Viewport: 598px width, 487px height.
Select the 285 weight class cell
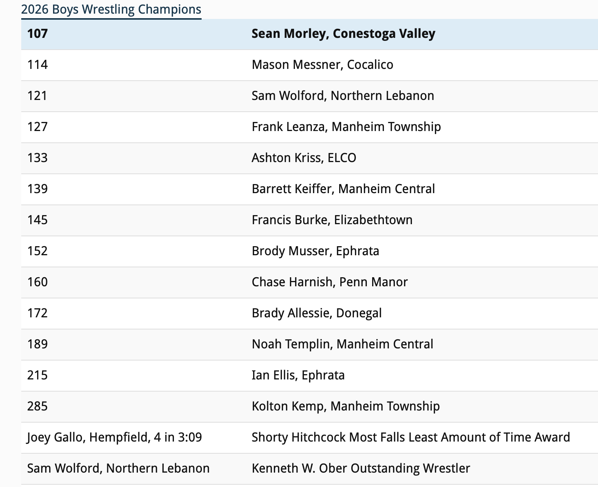pos(38,406)
